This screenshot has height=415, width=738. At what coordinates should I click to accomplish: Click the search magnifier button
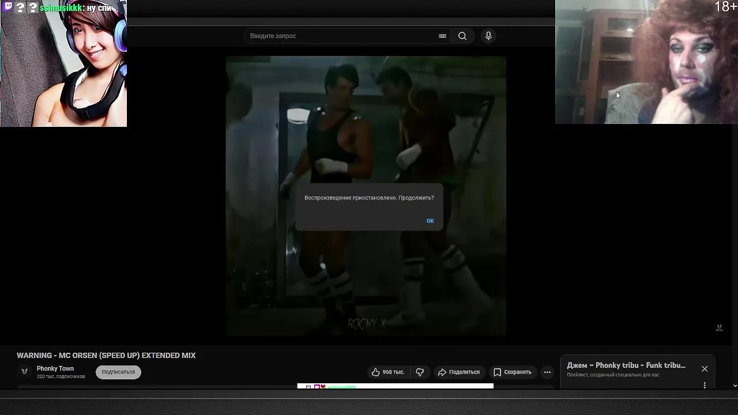tap(462, 36)
